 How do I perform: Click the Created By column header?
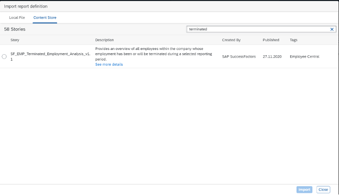coord(231,40)
